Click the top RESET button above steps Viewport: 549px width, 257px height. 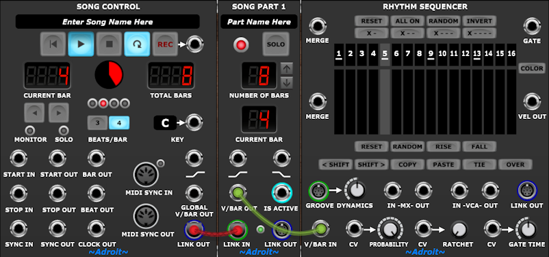point(372,21)
